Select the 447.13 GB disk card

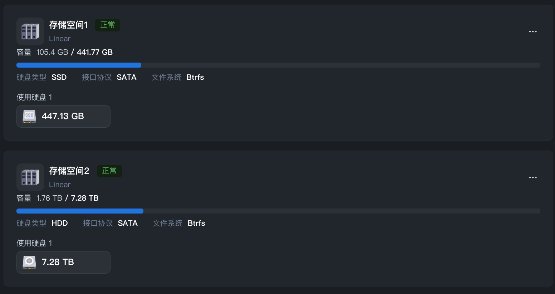pos(63,116)
